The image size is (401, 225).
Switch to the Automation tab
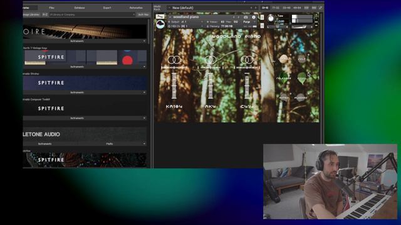136,7
